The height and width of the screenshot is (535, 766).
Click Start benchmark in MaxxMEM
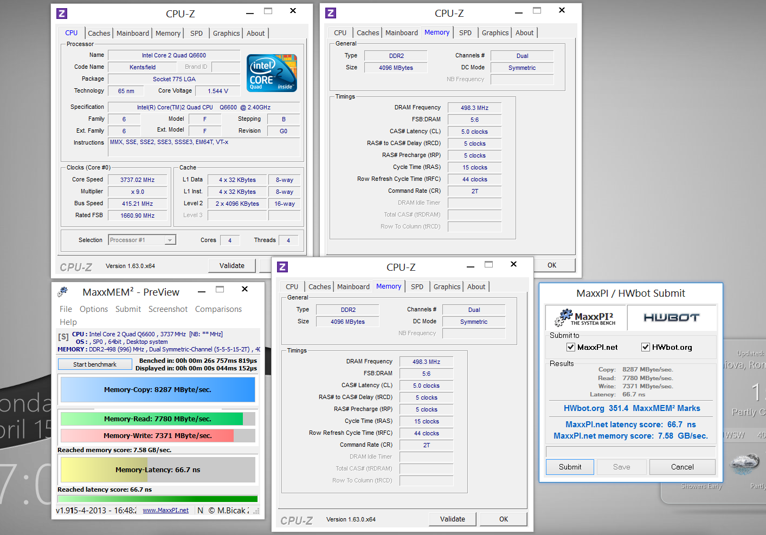tap(95, 364)
